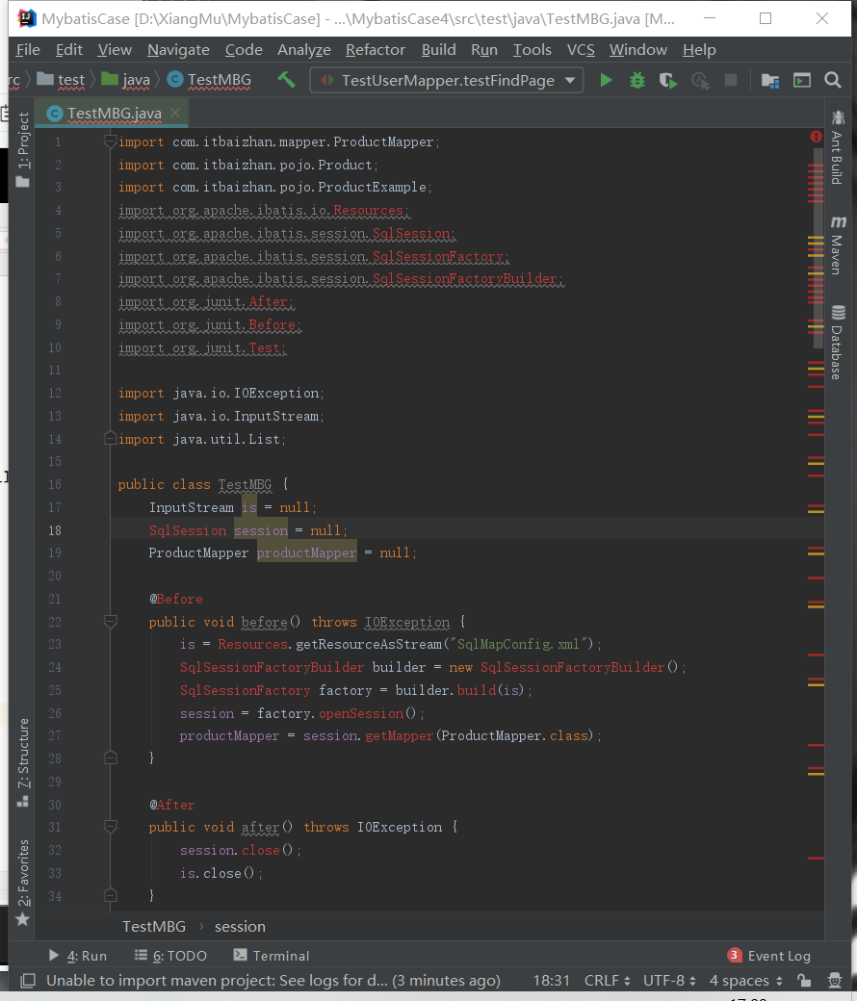The width and height of the screenshot is (857, 1001).
Task: Open Search Everywhere magnifier
Action: [x=832, y=80]
